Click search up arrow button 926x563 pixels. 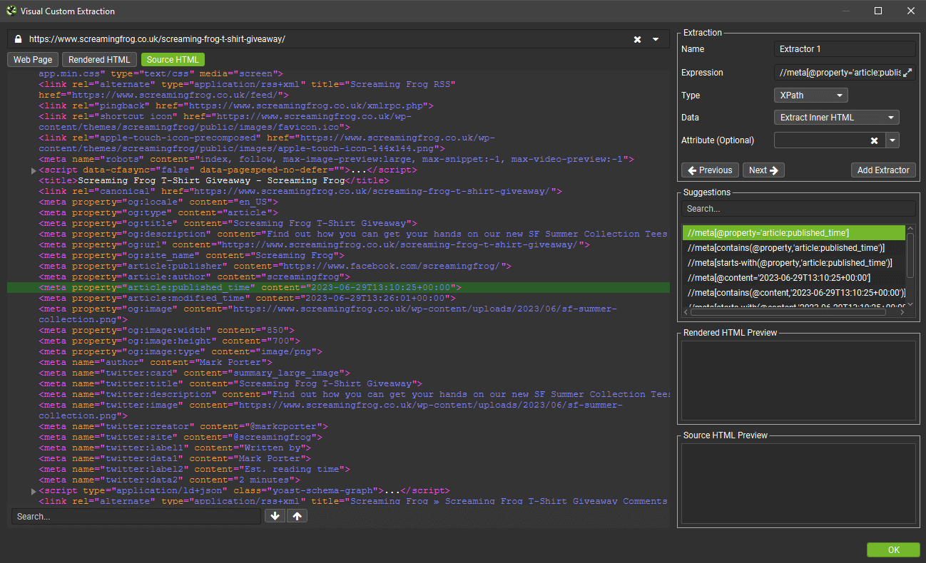(x=297, y=516)
